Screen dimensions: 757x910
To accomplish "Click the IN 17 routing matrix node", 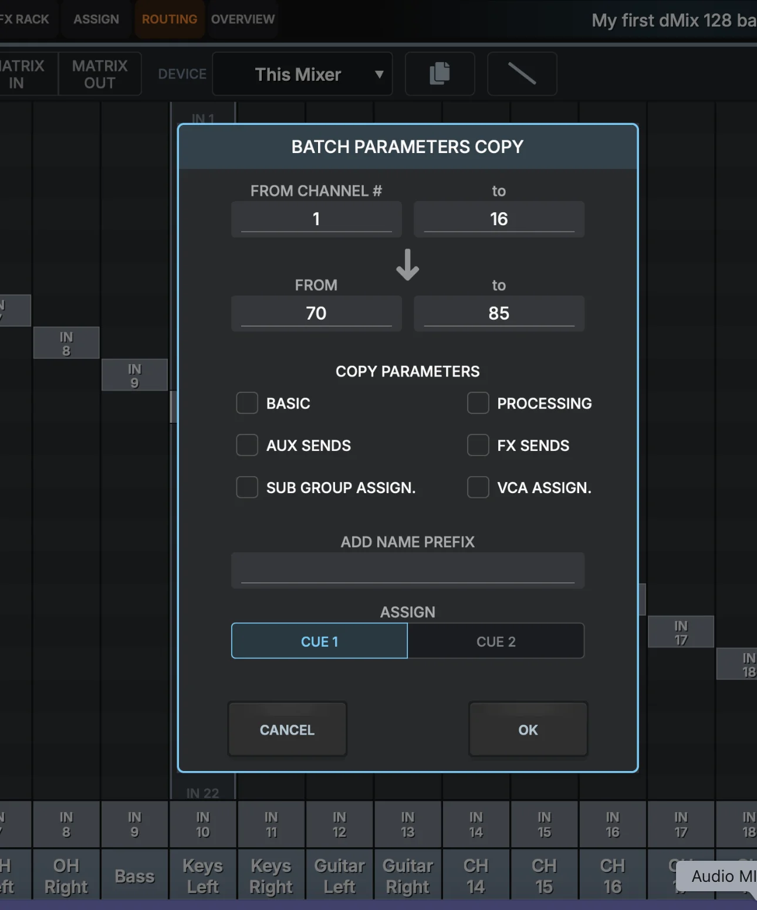I will [x=681, y=632].
